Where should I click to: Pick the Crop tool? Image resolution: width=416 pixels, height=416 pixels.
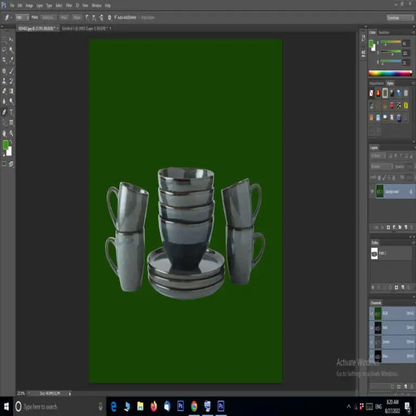[x=4, y=60]
